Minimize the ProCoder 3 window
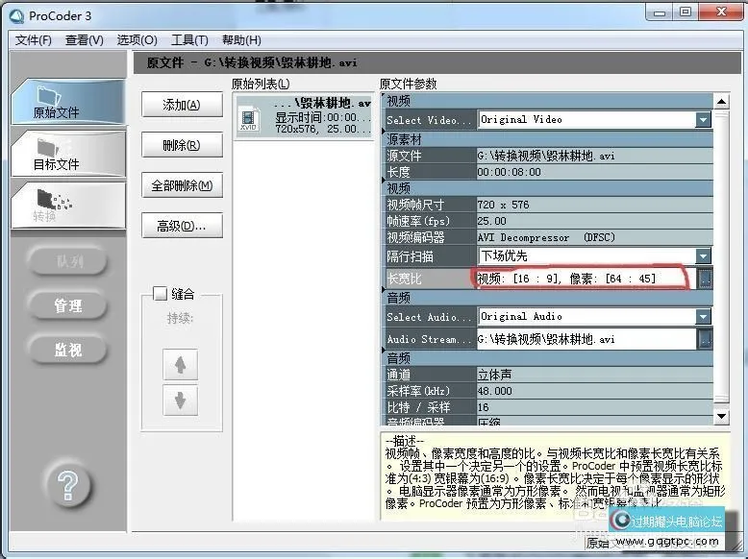748x559 pixels. pos(660,12)
